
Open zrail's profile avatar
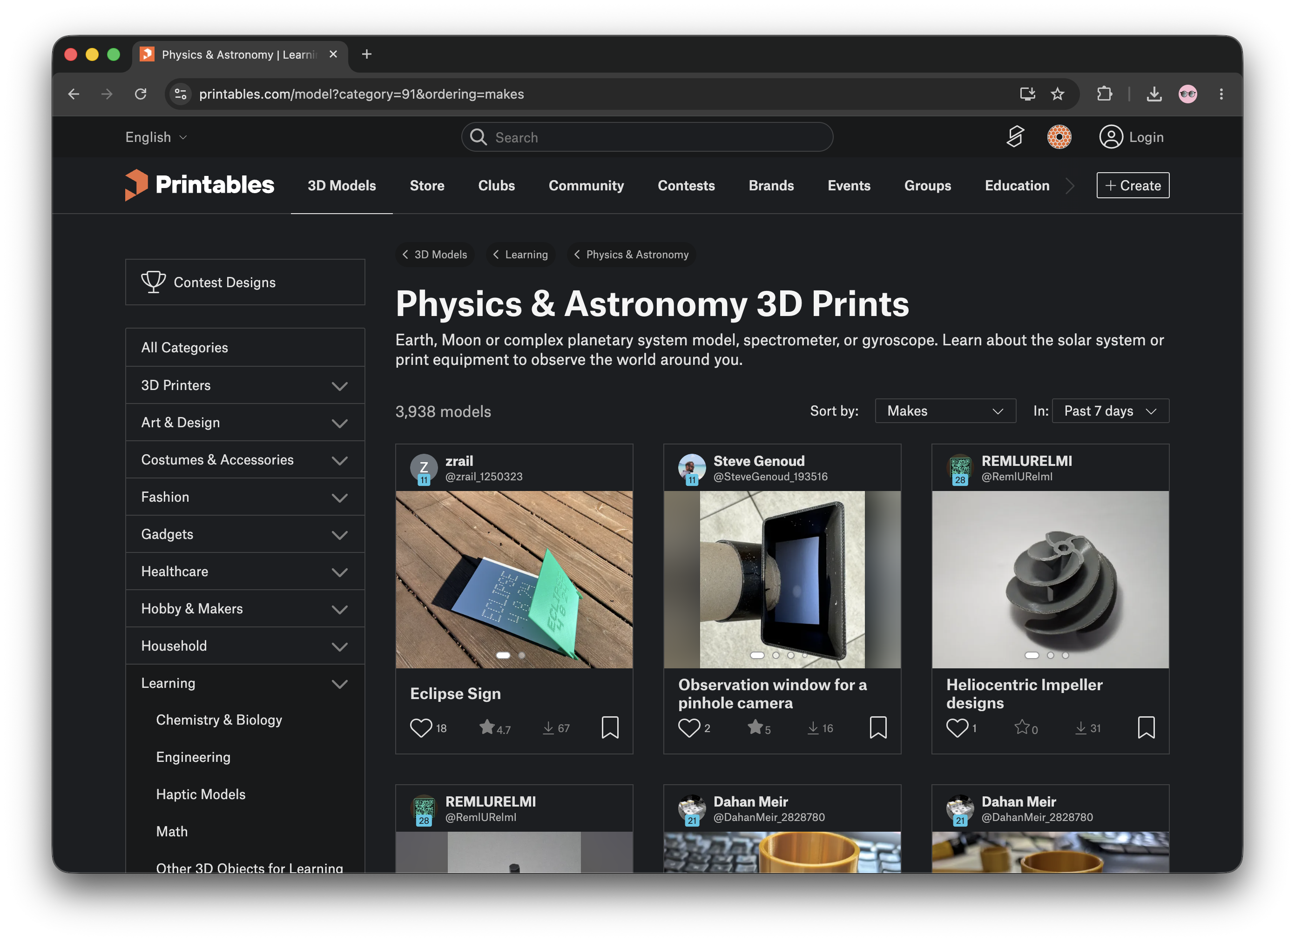pyautogui.click(x=424, y=469)
